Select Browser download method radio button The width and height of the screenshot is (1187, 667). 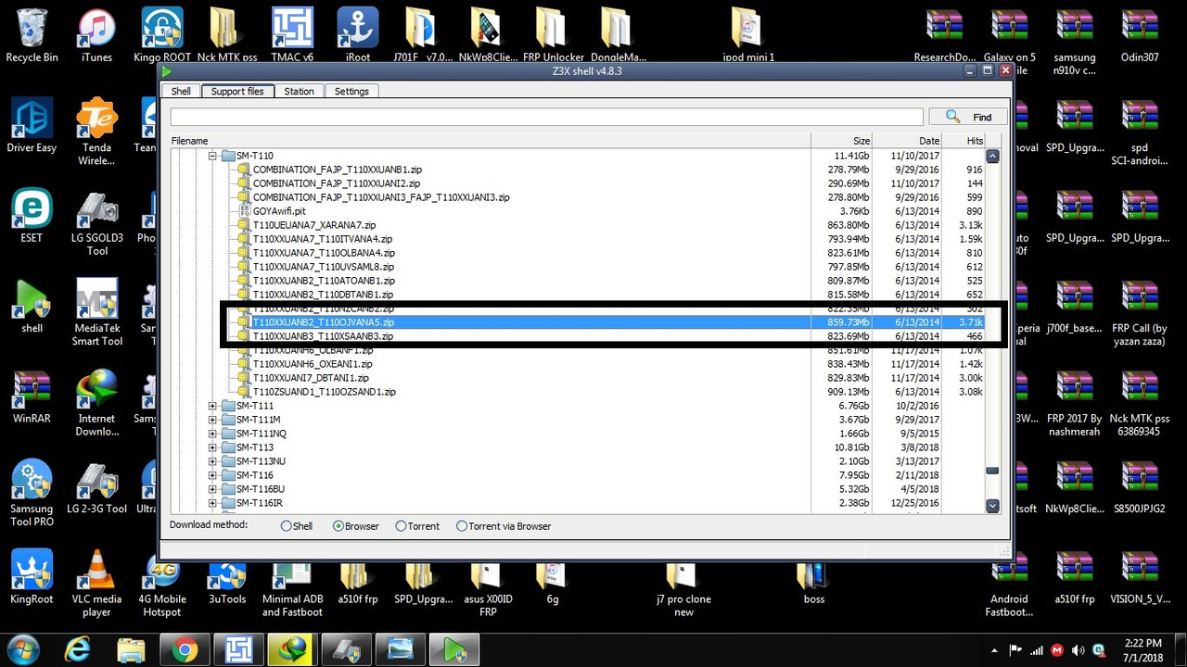[338, 526]
